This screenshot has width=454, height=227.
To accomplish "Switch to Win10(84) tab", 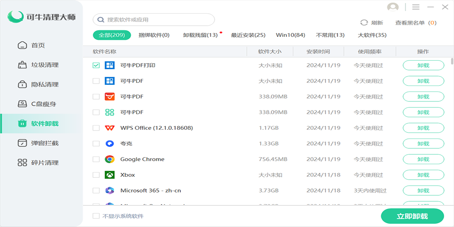I will (x=291, y=35).
